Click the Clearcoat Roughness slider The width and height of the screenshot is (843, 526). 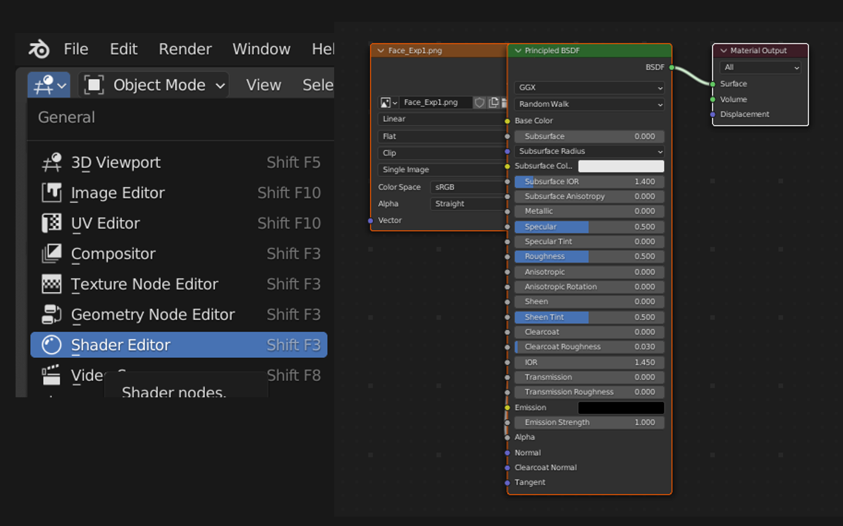pos(589,347)
